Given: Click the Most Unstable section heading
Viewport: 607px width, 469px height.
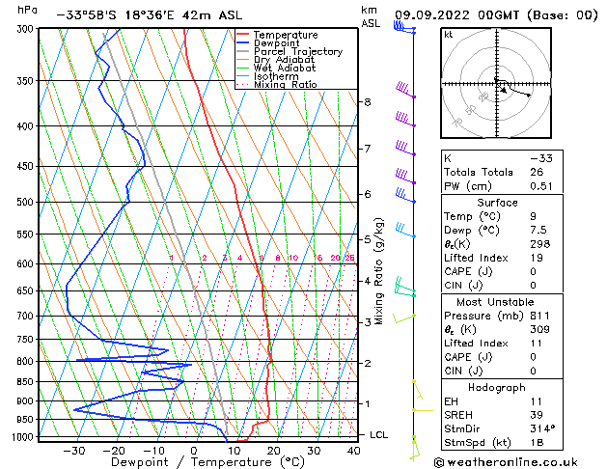Looking at the screenshot, I should tap(495, 302).
